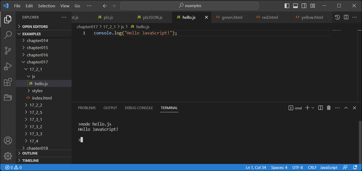Expand the styles folder

(44, 91)
